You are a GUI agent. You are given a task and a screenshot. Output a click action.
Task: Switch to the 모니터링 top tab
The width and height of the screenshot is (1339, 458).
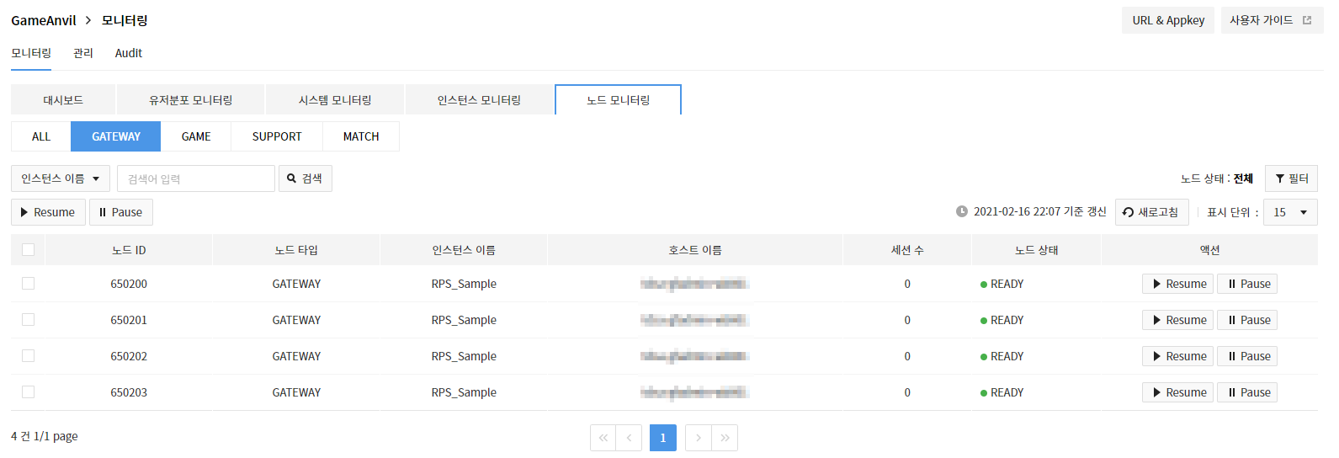pos(31,53)
